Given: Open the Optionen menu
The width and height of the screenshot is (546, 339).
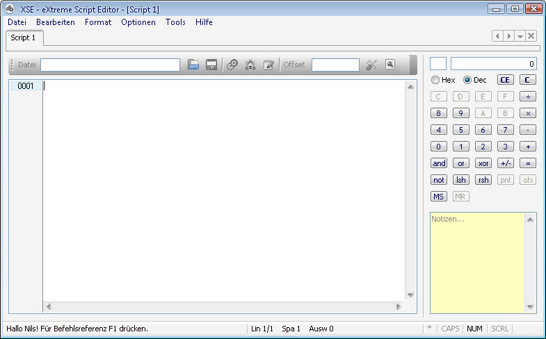Looking at the screenshot, I should (138, 22).
